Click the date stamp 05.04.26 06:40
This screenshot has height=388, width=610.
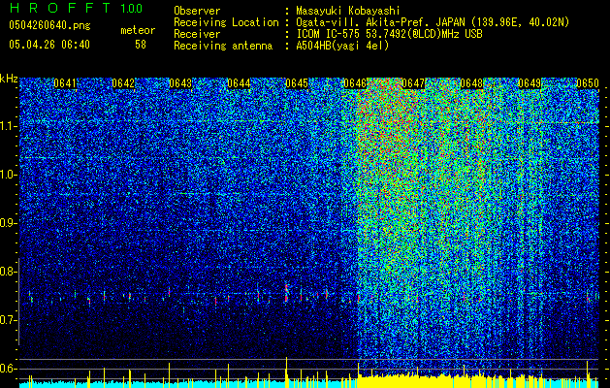tap(49, 45)
